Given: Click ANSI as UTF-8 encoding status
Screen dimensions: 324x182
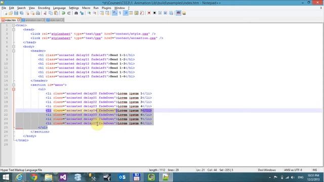Looking at the screenshot, I should pos(293,170).
